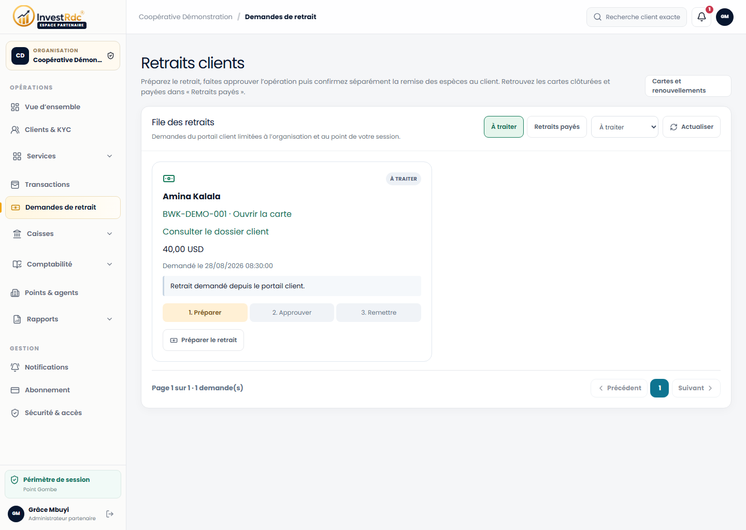Viewport: 746px width, 530px height.
Task: Switch to Retraits payés tab
Action: coord(557,127)
